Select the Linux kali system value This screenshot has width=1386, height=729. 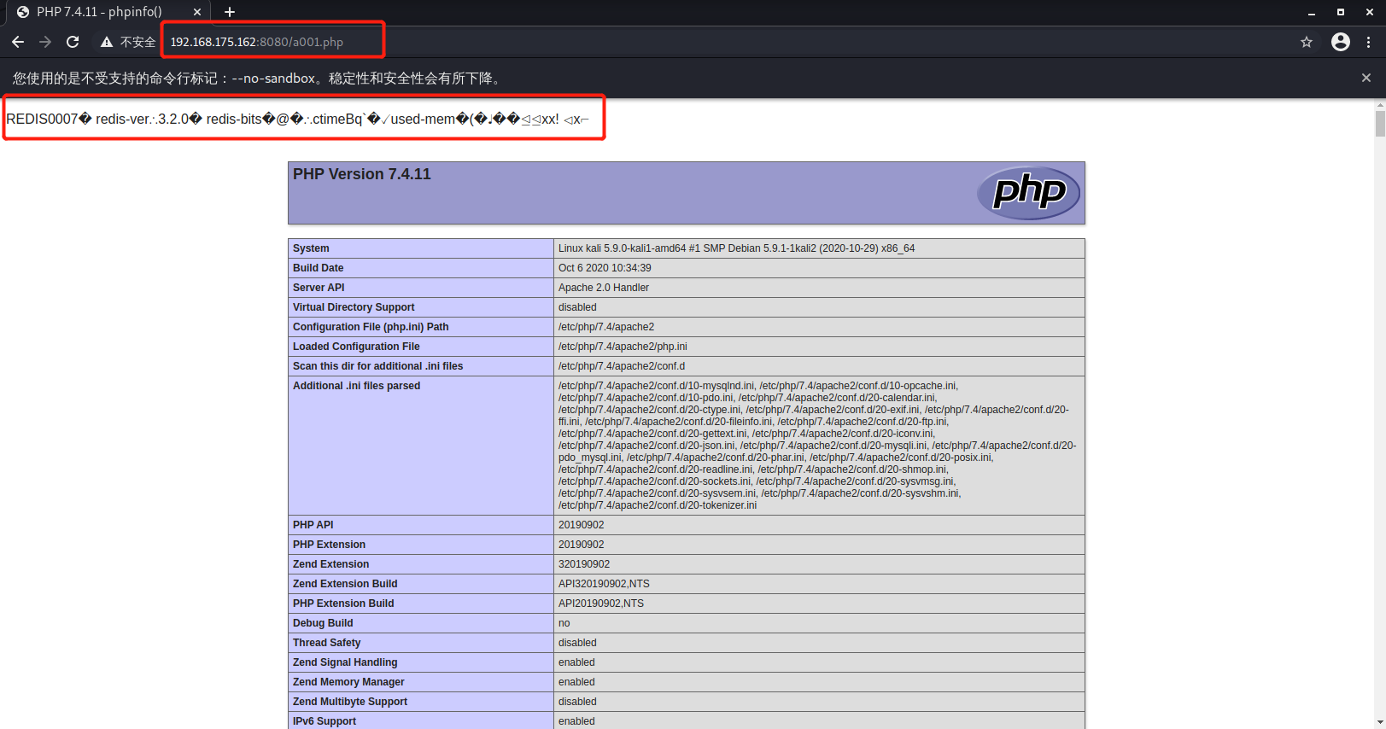point(736,248)
